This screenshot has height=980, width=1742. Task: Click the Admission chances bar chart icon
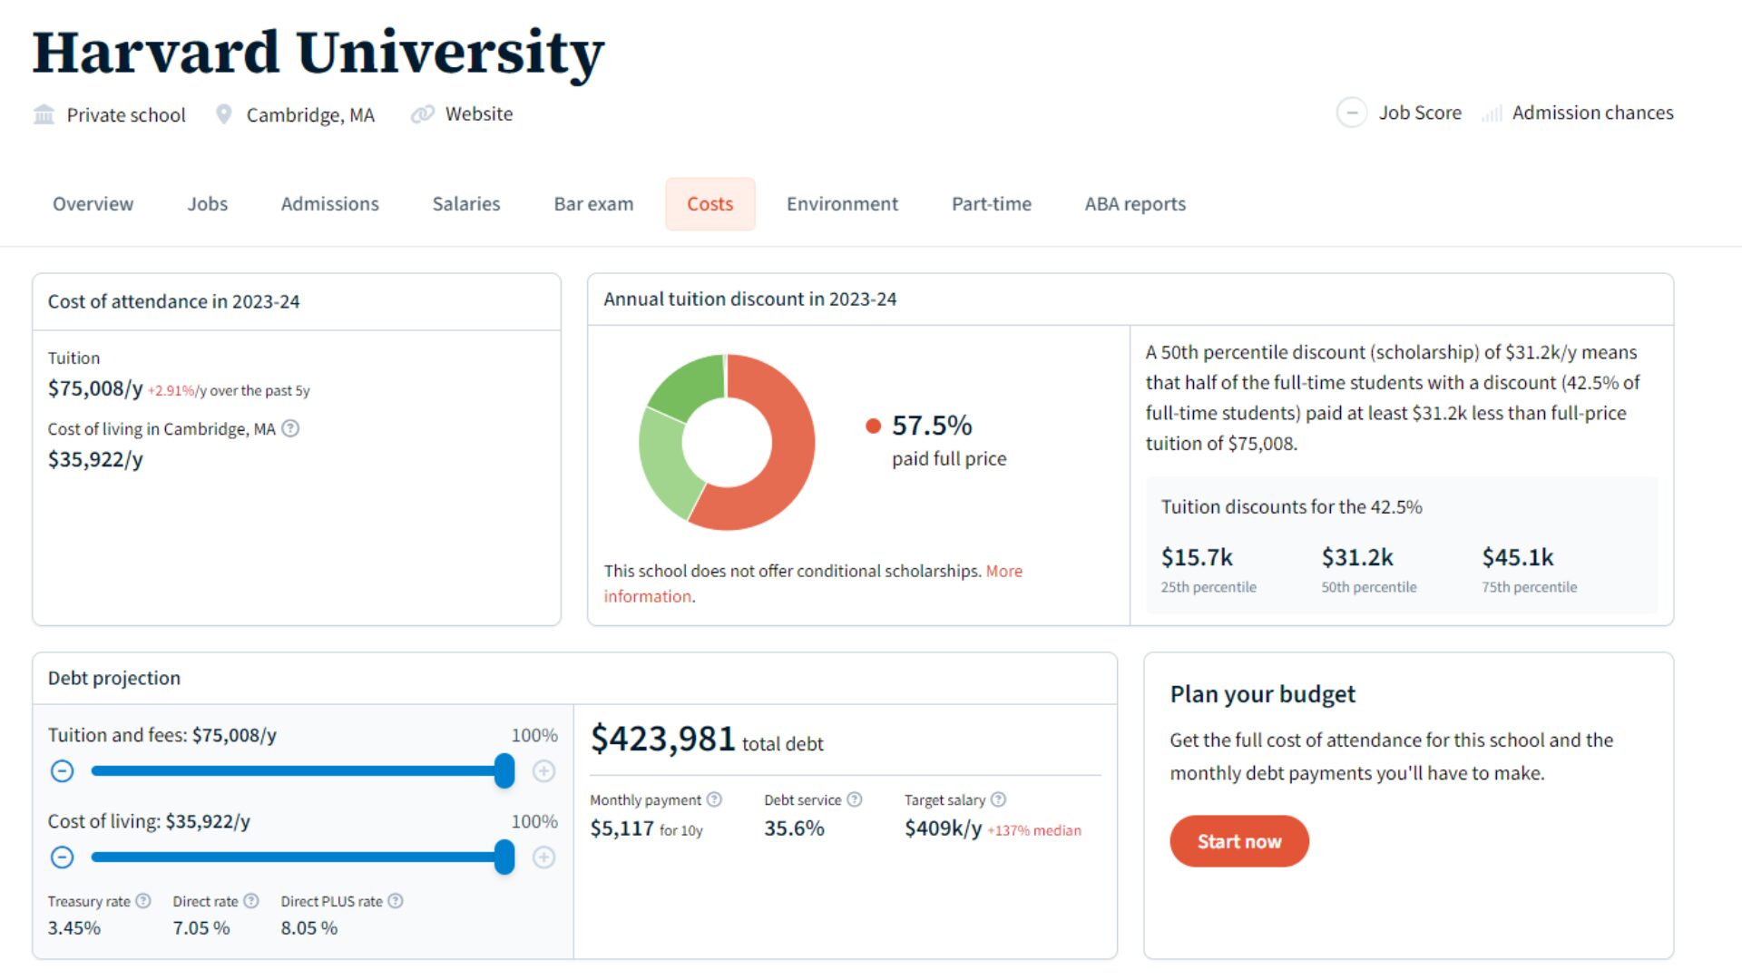[1491, 113]
